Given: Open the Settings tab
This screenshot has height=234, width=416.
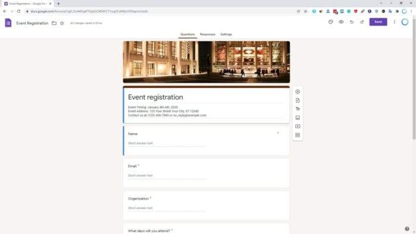Looking at the screenshot, I should [226, 34].
